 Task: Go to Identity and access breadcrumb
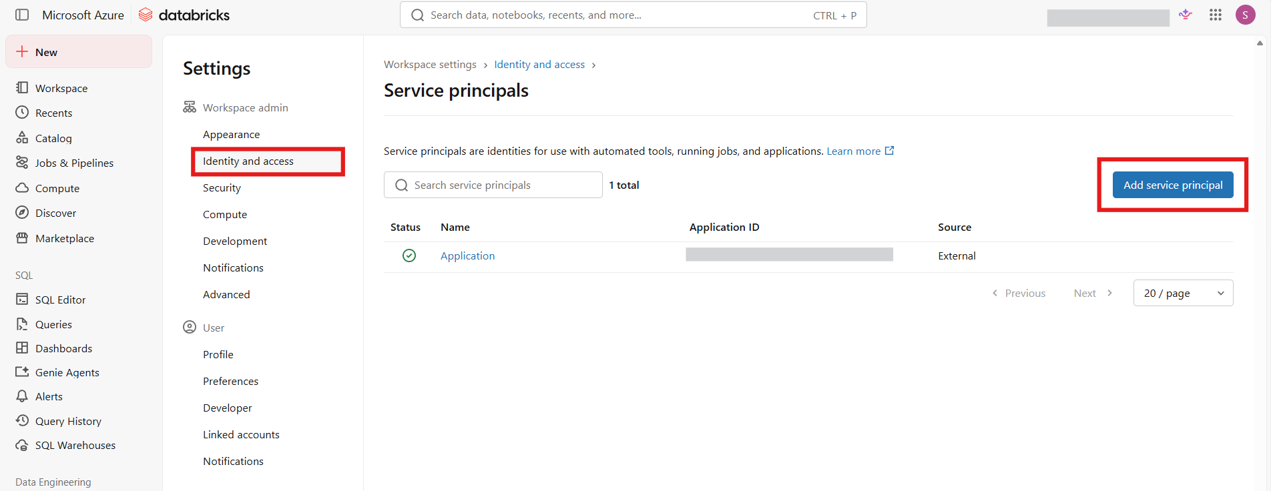click(539, 64)
